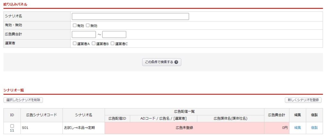The height and width of the screenshot is (136, 328).
Task: Open the 複製 link for scenario S01
Action: coord(314,128)
